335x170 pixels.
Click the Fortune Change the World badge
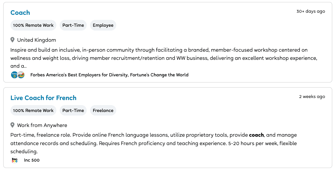[21, 75]
